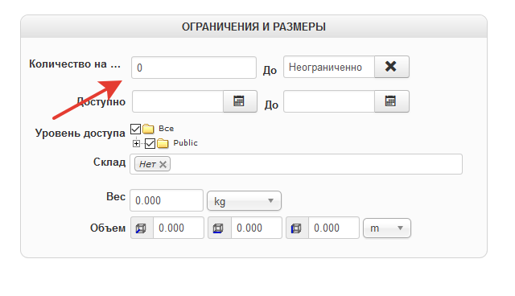Focus the third Объем value field
This screenshot has width=515, height=296.
coord(334,228)
